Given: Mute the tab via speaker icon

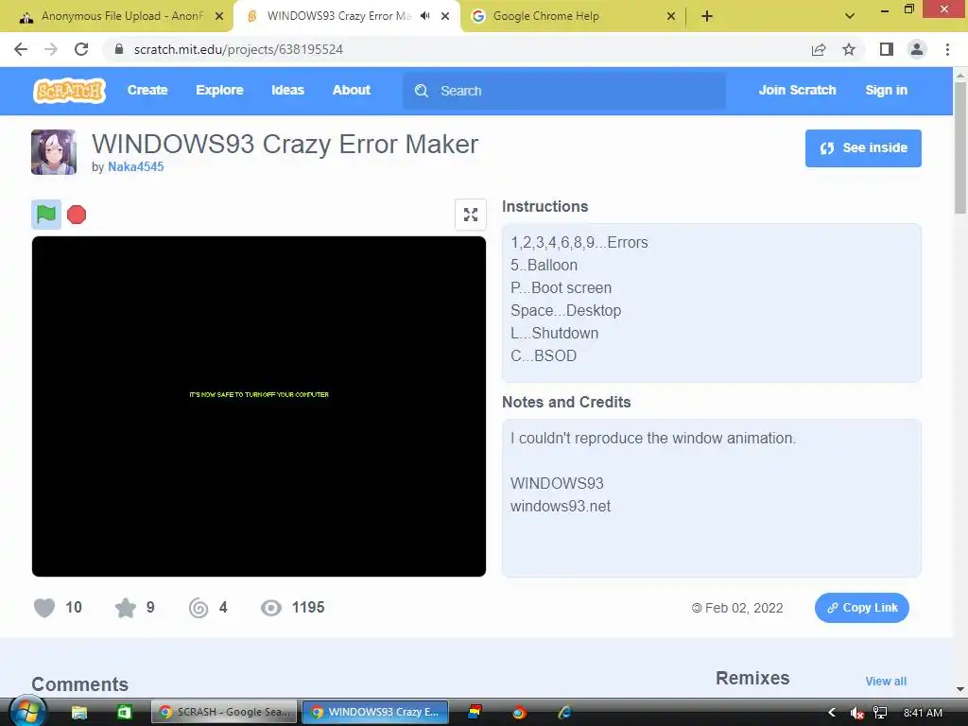Looking at the screenshot, I should pyautogui.click(x=424, y=16).
